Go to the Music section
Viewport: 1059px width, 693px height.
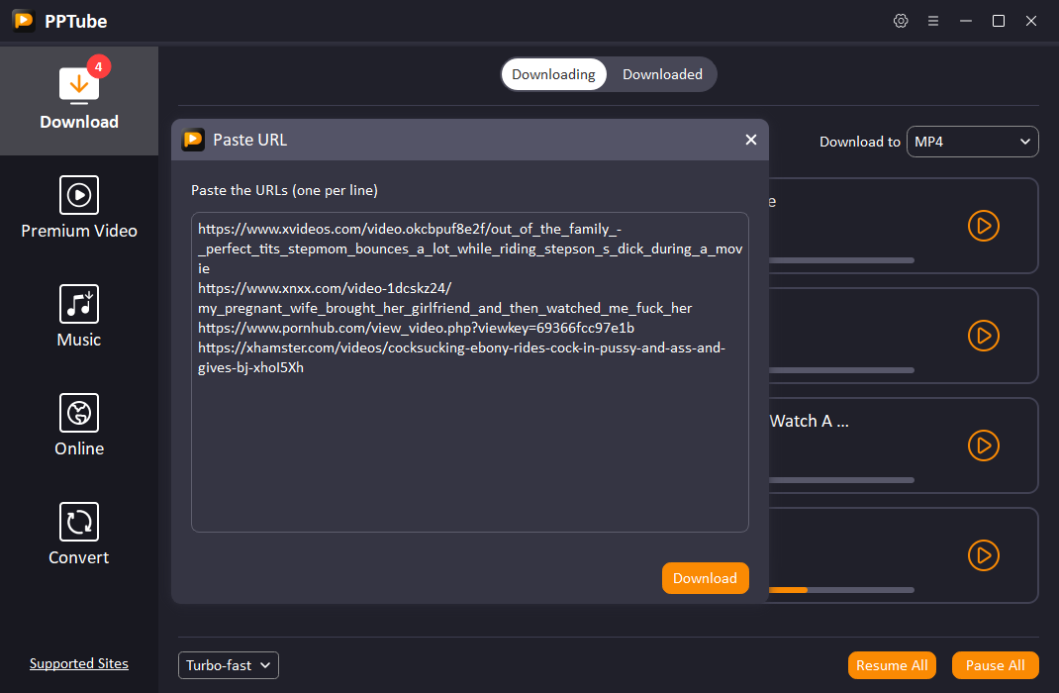pyautogui.click(x=79, y=317)
